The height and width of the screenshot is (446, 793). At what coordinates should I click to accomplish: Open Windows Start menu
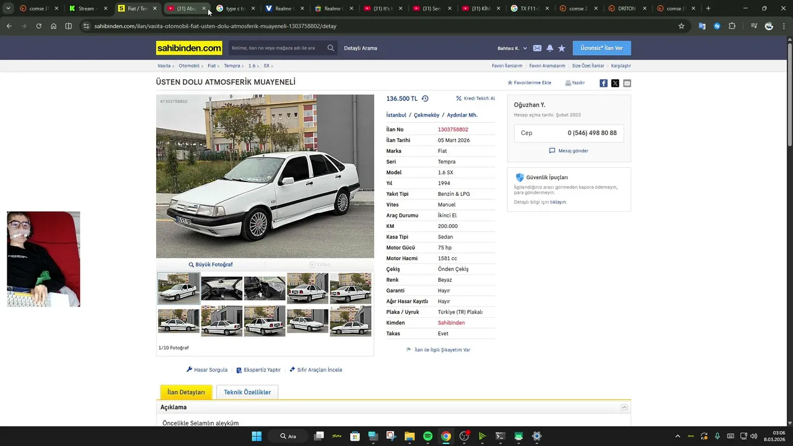256,436
